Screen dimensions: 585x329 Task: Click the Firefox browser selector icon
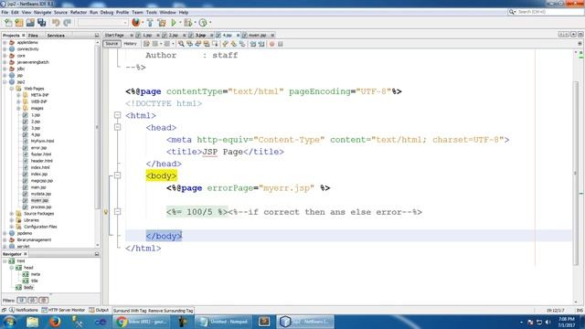coord(136,22)
